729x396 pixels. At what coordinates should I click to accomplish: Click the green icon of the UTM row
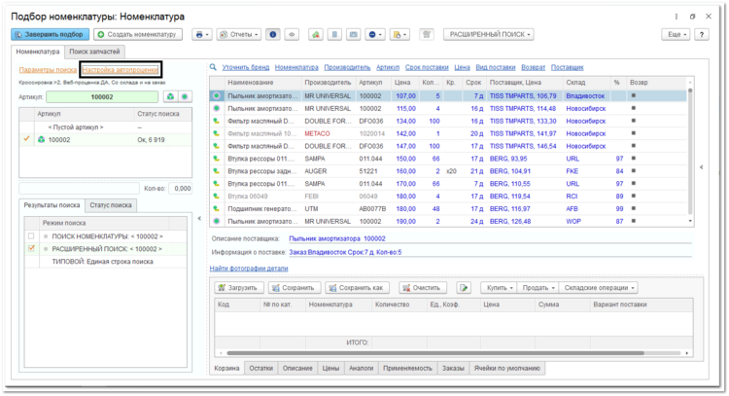(x=216, y=209)
